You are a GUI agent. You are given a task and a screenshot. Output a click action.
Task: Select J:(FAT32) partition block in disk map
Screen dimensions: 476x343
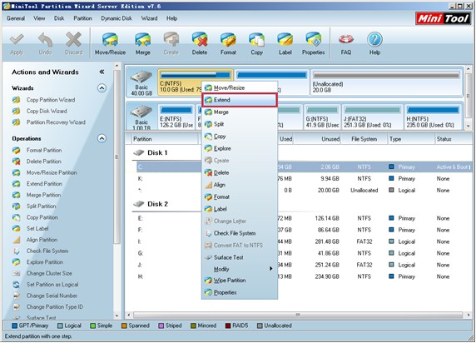pos(373,117)
